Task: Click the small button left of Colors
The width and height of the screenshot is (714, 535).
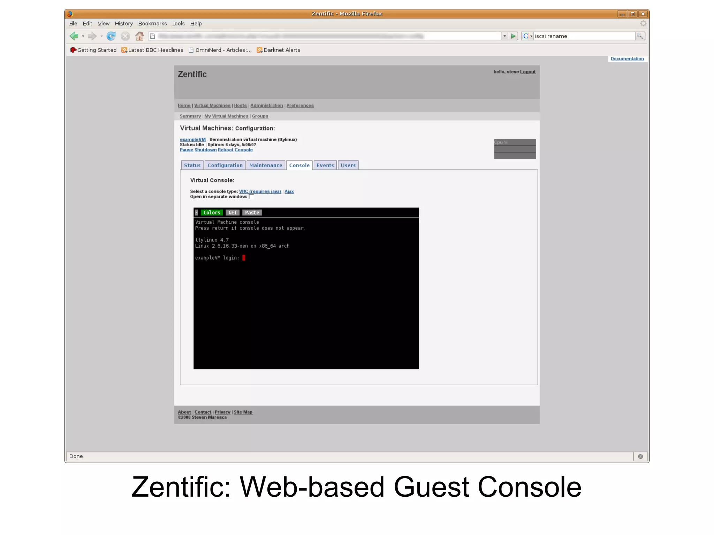Action: pyautogui.click(x=197, y=212)
